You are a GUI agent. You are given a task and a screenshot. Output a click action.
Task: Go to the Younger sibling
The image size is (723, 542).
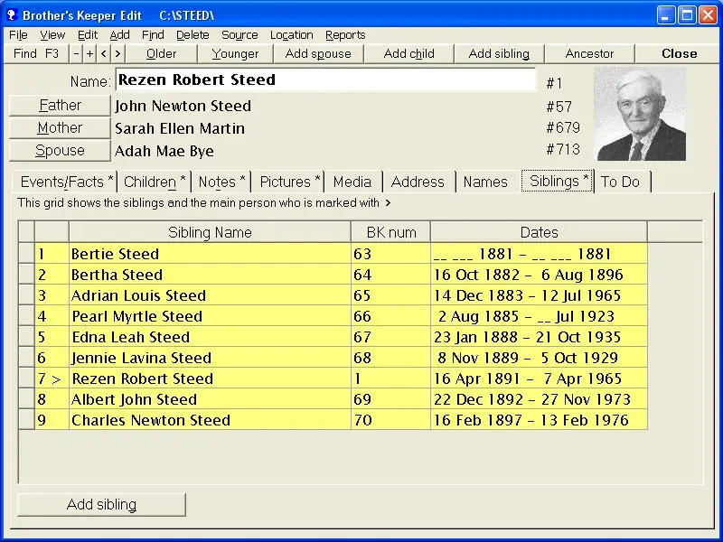pyautogui.click(x=235, y=53)
